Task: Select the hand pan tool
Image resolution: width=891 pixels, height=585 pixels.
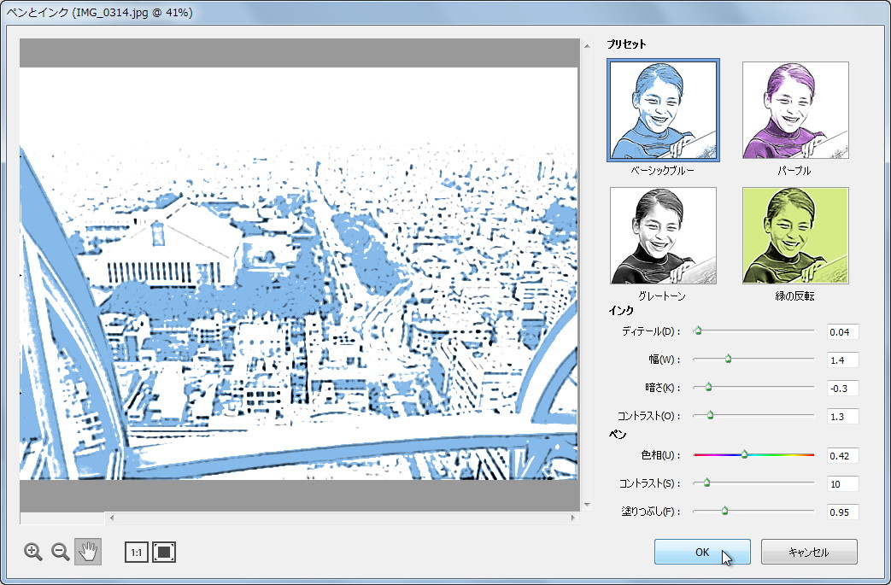Action: pyautogui.click(x=88, y=552)
